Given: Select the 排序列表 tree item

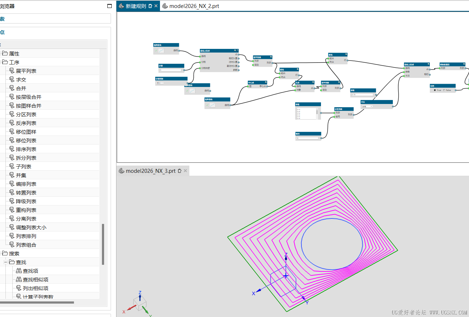Looking at the screenshot, I should pyautogui.click(x=26, y=149).
